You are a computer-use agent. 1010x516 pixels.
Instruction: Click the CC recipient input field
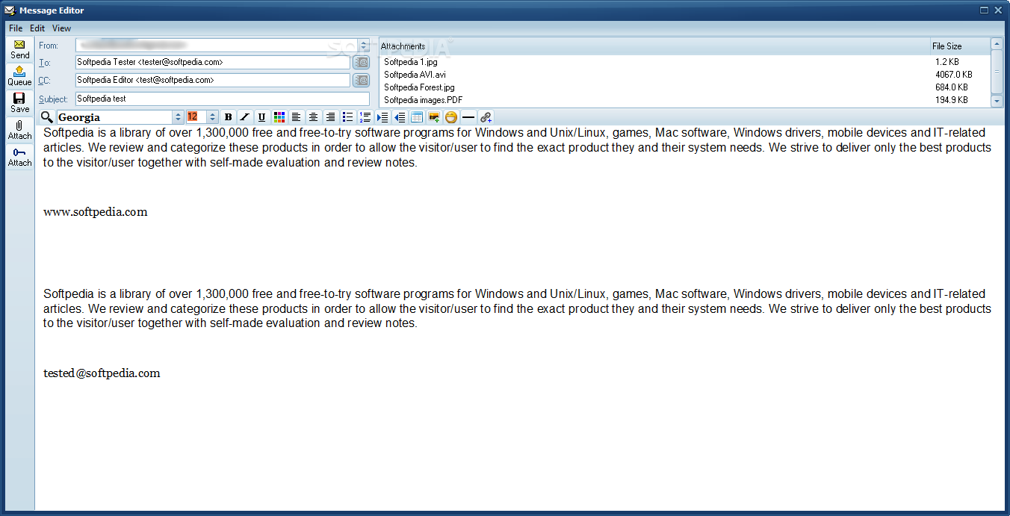pyautogui.click(x=213, y=80)
